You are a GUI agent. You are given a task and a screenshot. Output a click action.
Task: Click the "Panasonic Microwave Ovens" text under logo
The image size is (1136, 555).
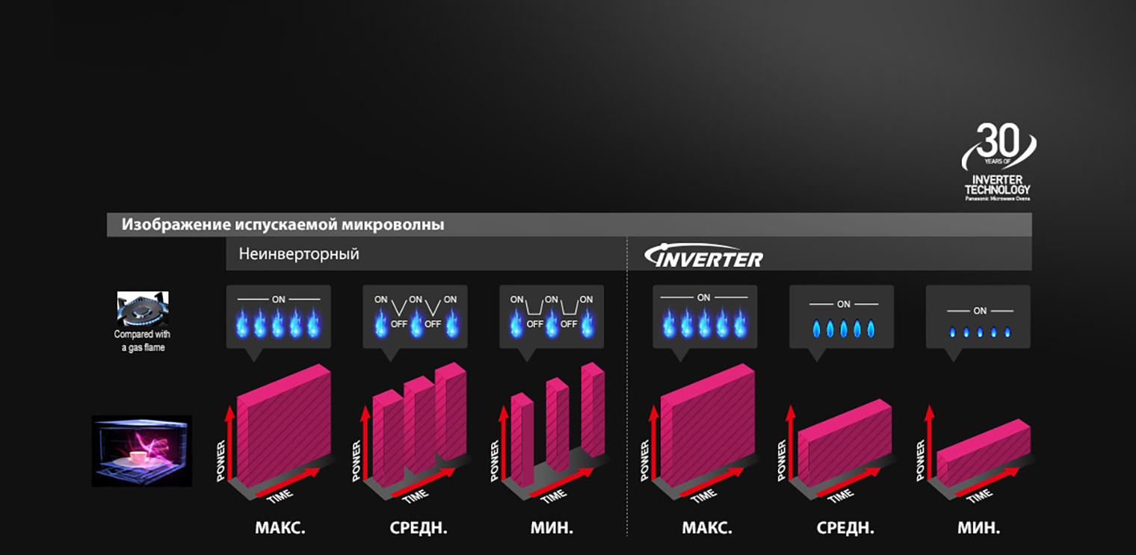click(x=998, y=198)
